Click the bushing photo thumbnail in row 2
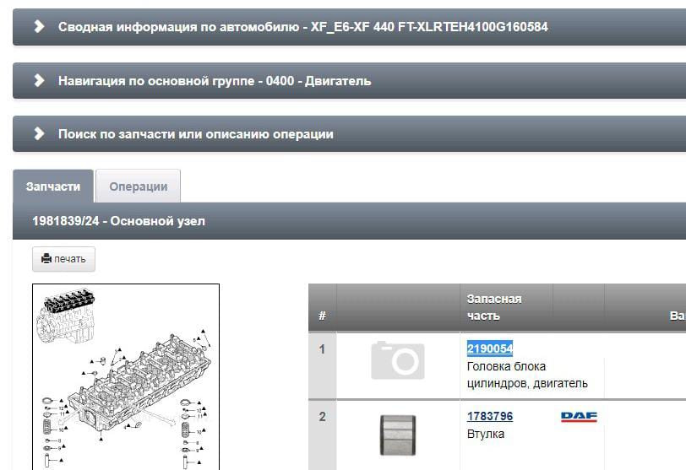This screenshot has width=686, height=470. click(398, 435)
